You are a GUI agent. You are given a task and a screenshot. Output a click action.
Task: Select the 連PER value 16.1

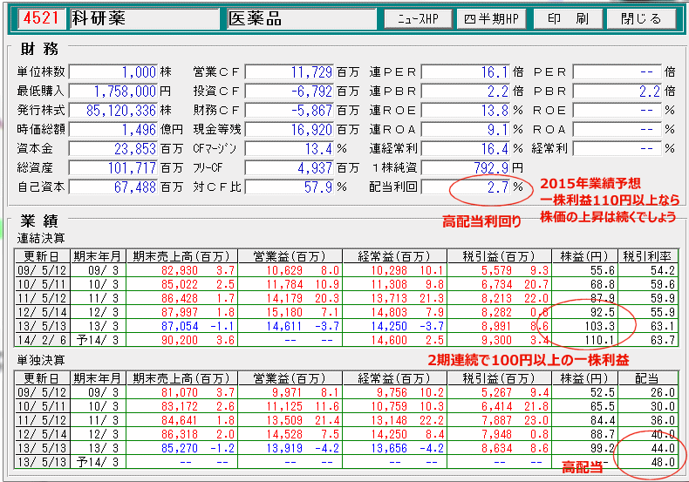[x=466, y=72]
